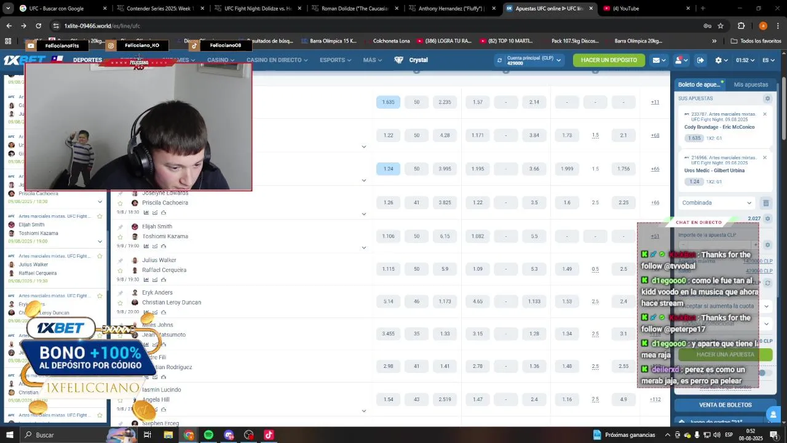The image size is (787, 443).
Task: Open +68 additional markets link
Action: [x=655, y=135]
